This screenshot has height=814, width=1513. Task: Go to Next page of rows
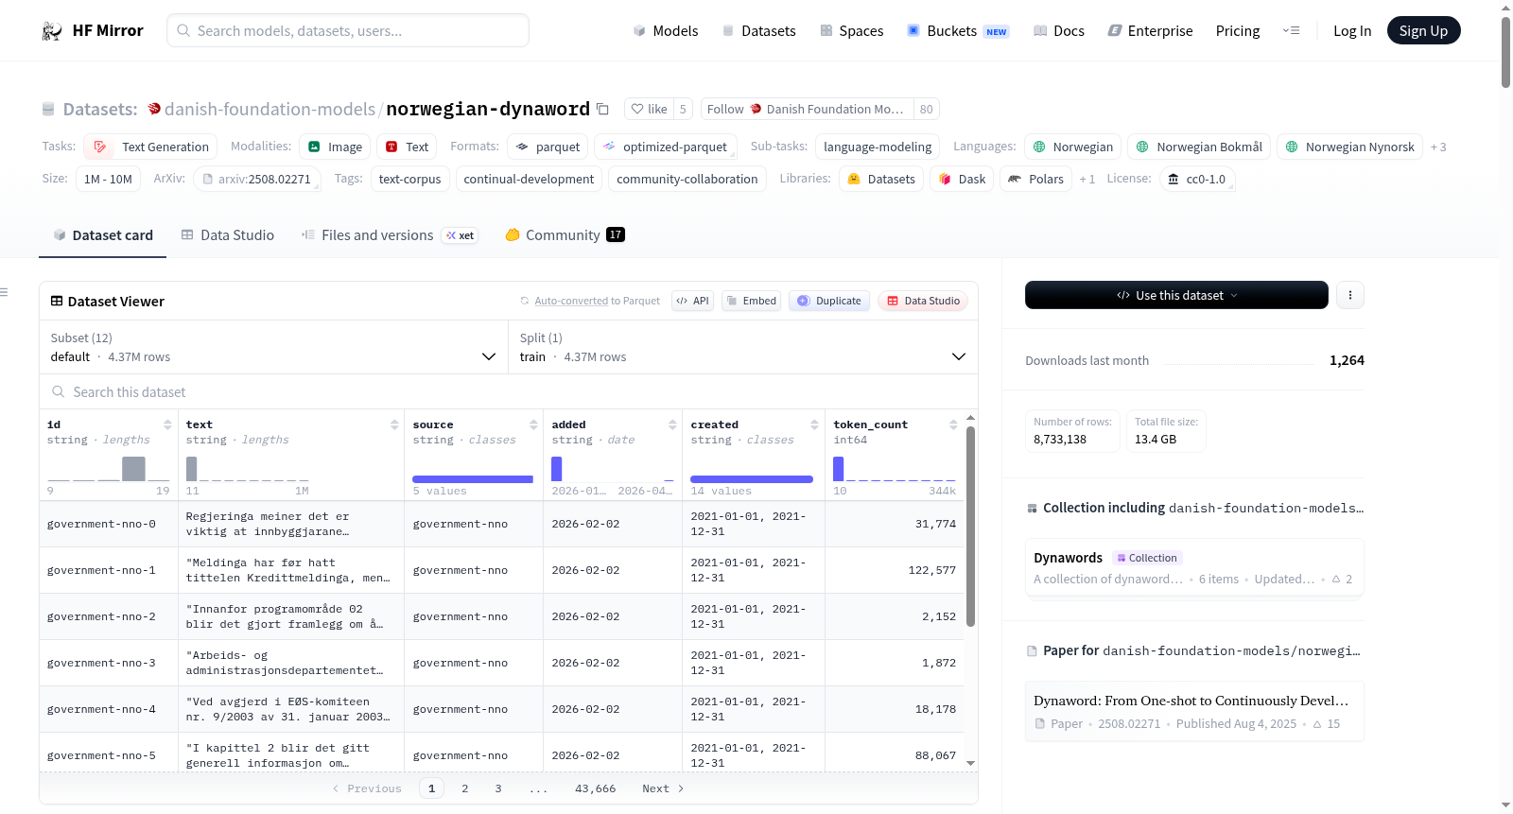click(663, 788)
